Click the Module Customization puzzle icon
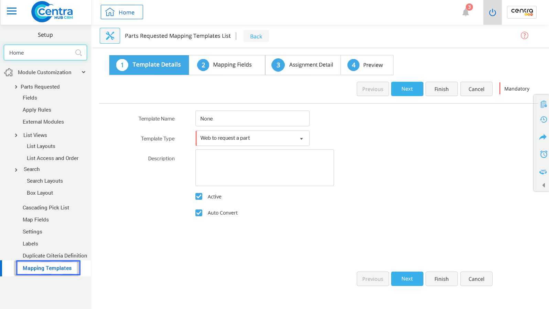 tap(9, 72)
